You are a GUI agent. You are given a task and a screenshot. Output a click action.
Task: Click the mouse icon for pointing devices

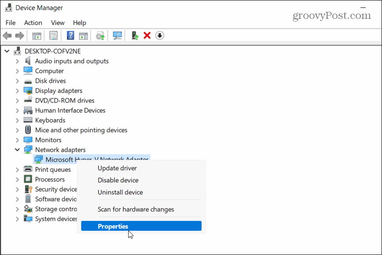(28, 130)
